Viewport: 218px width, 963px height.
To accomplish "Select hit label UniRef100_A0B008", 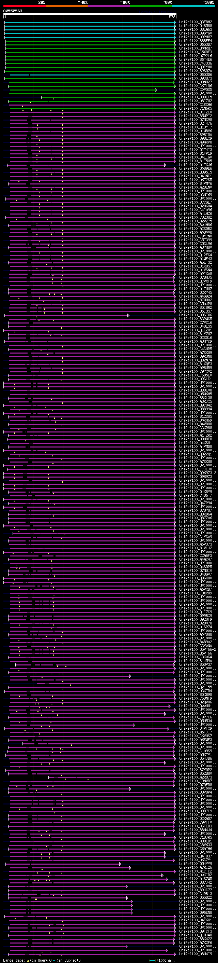I will [196, 233].
